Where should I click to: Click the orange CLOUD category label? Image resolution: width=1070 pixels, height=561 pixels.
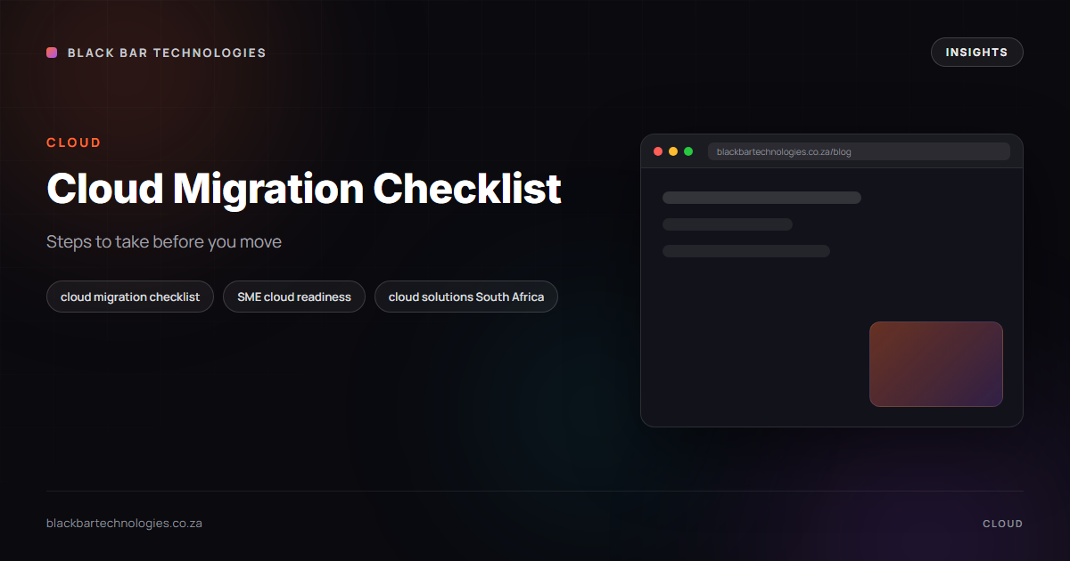pos(74,142)
